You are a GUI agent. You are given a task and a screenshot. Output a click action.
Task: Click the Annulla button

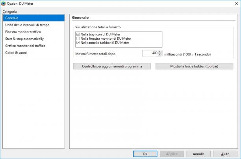[198, 154]
